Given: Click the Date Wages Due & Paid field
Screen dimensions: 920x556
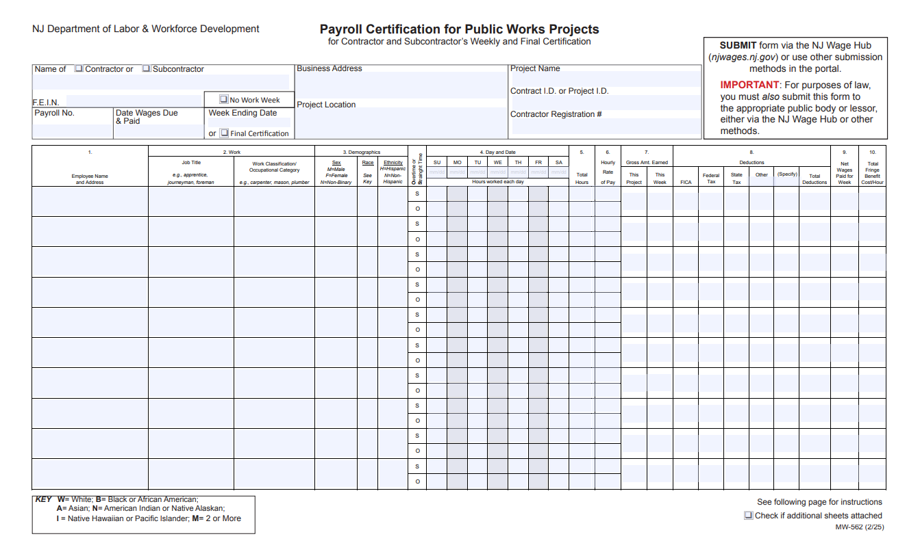Looking at the screenshot, I should point(158,131).
